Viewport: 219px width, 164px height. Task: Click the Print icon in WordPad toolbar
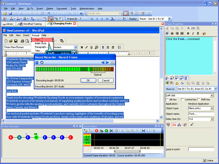22,41
